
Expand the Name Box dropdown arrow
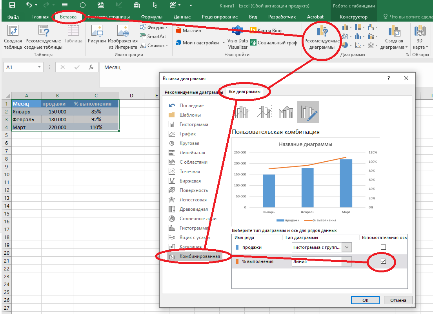point(39,67)
